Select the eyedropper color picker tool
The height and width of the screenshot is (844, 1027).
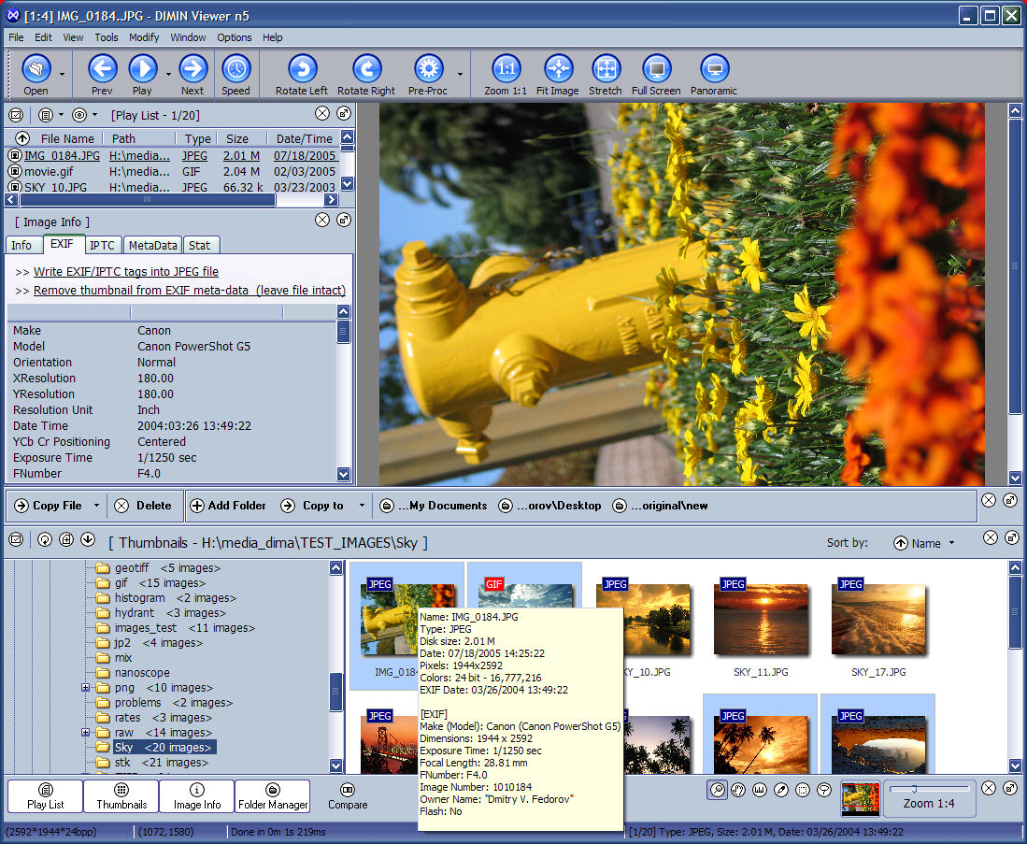780,790
